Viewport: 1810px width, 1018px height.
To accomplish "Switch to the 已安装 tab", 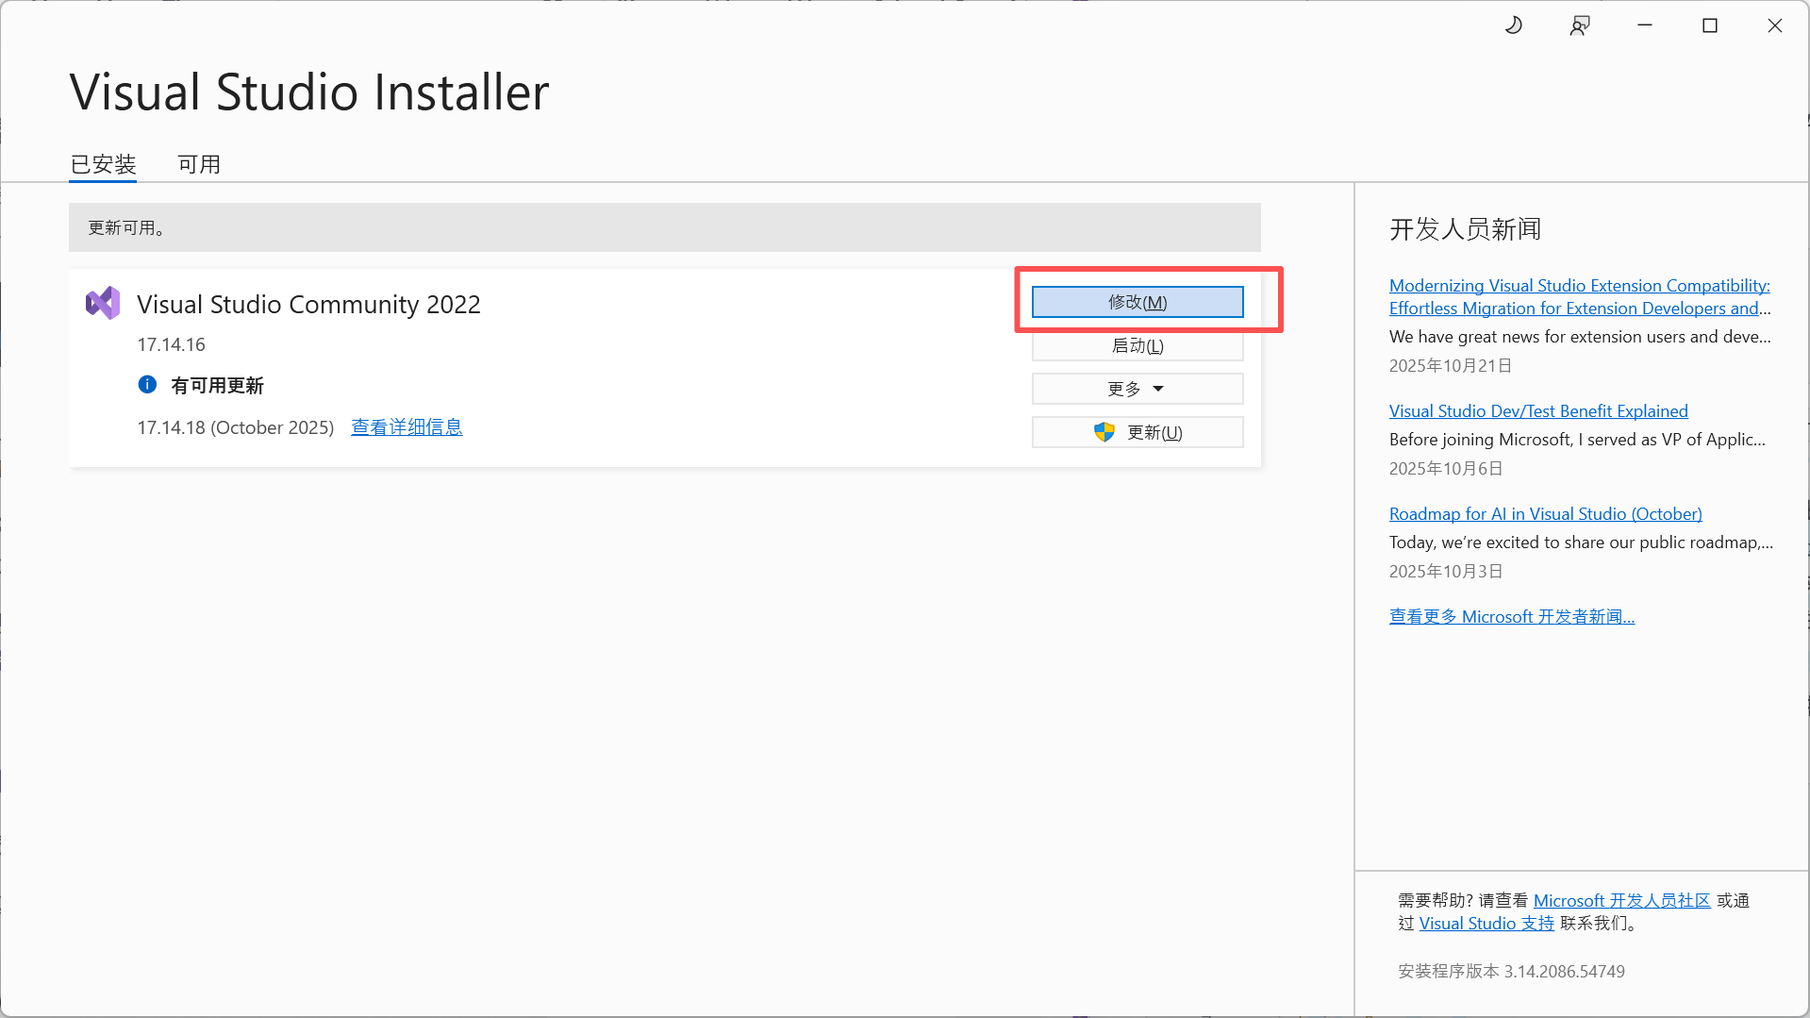I will (x=103, y=164).
